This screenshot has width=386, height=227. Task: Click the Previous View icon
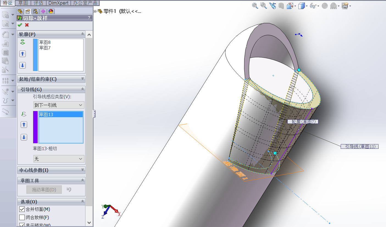point(272,6)
